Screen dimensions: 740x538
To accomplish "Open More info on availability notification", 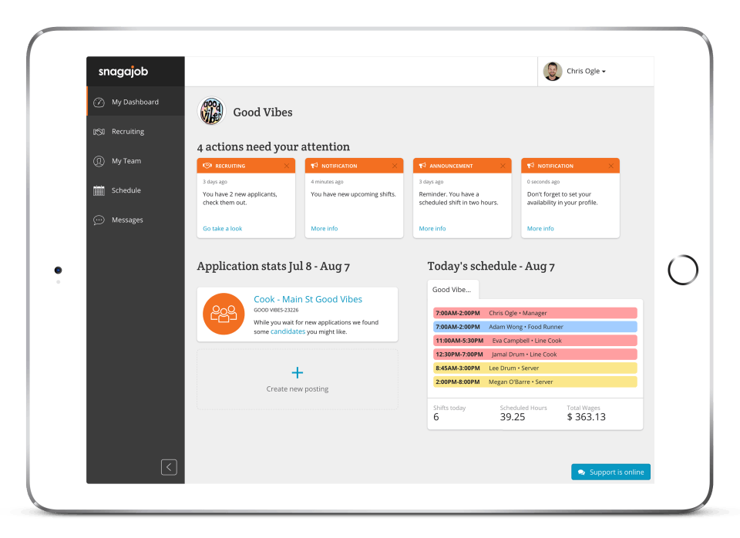I will [x=540, y=228].
